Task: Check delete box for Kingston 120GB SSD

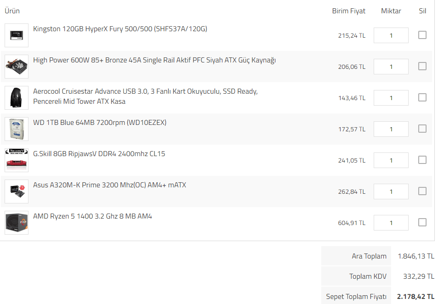Action: (x=422, y=35)
